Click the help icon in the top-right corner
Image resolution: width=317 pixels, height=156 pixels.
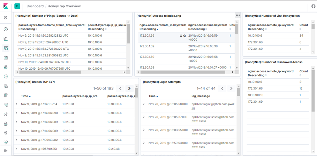313,6
